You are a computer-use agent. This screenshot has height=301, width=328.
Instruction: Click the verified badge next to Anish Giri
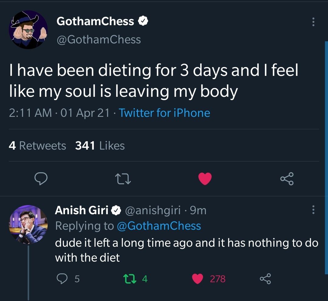click(116, 210)
